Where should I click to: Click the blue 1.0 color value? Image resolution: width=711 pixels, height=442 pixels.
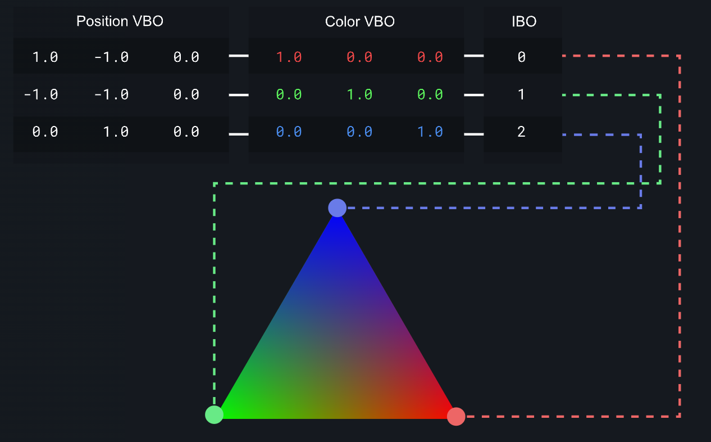point(430,132)
